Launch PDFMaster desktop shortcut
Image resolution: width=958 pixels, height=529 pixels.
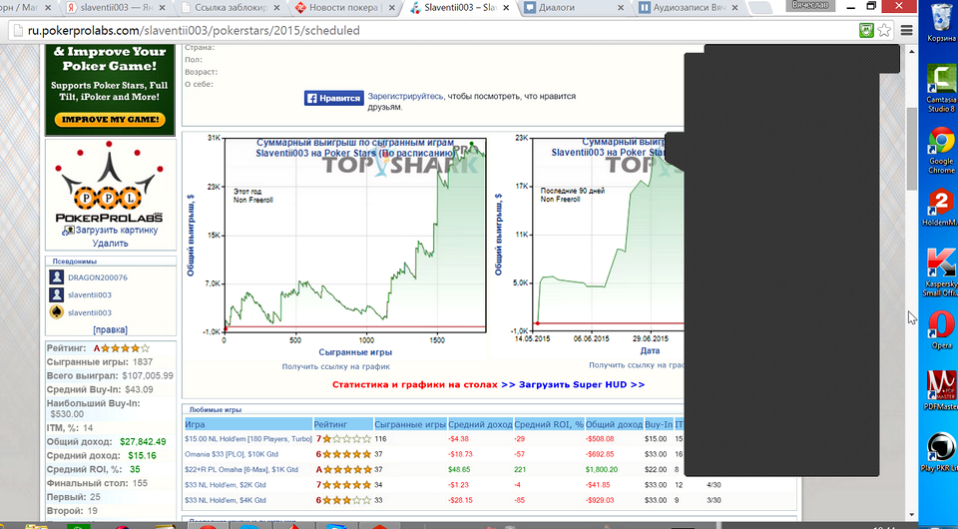(940, 389)
